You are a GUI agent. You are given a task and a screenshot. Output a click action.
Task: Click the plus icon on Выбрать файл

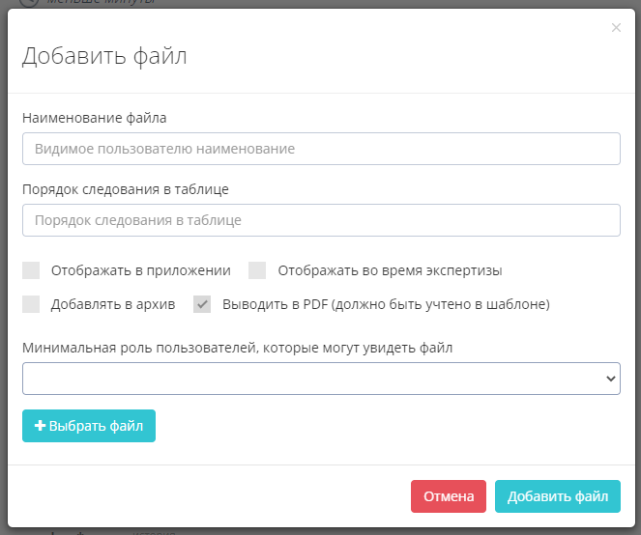40,426
